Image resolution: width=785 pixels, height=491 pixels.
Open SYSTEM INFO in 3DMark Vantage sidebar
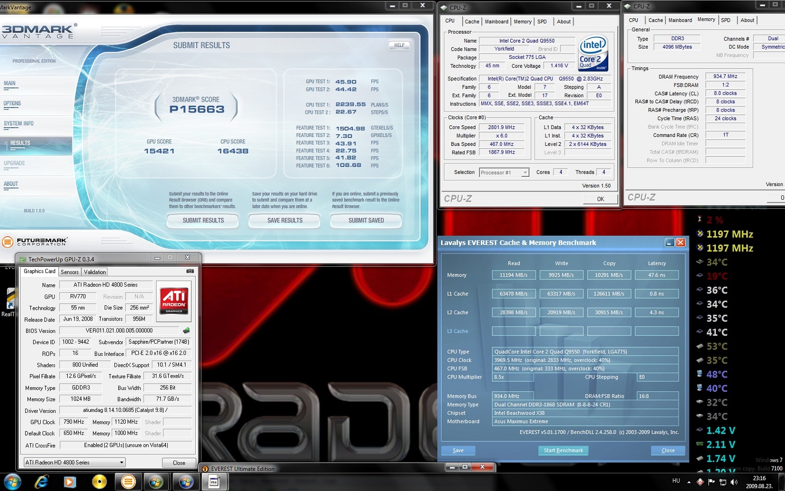19,124
